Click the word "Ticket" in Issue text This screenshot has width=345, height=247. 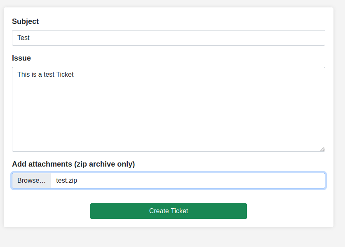coord(65,75)
